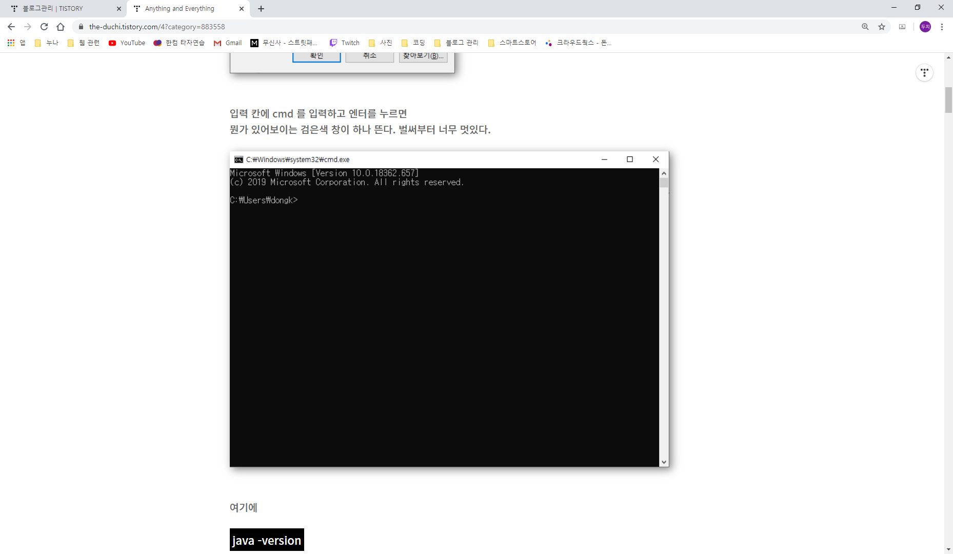Close the 블로그관리 TISTORY tab
953x554 pixels.
click(x=119, y=9)
